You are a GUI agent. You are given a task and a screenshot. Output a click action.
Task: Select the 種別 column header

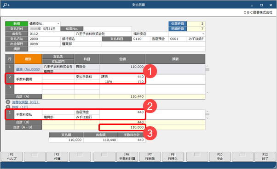[28, 59]
